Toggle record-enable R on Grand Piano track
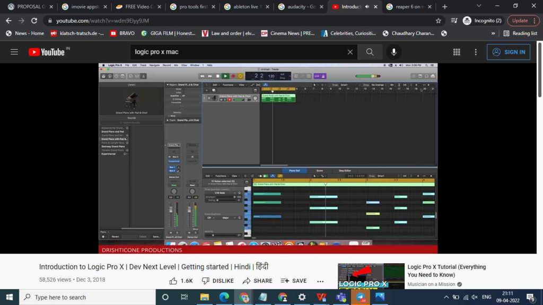 coord(229,100)
